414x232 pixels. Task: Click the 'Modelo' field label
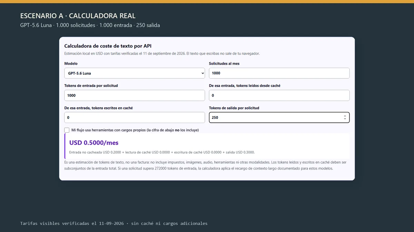coord(71,64)
